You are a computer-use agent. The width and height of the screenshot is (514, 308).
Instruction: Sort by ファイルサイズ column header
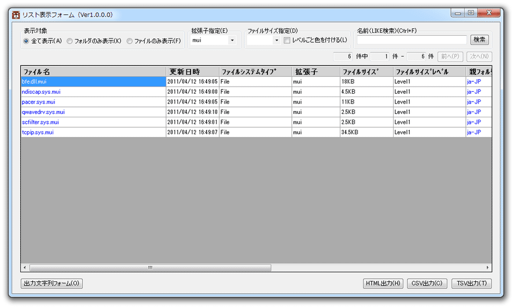pyautogui.click(x=366, y=71)
